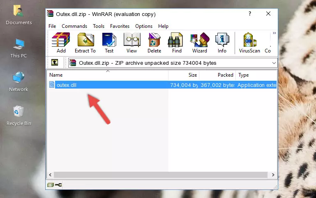Click the WinRAR title bar icon
The width and height of the screenshot is (316, 198).
pyautogui.click(x=50, y=14)
